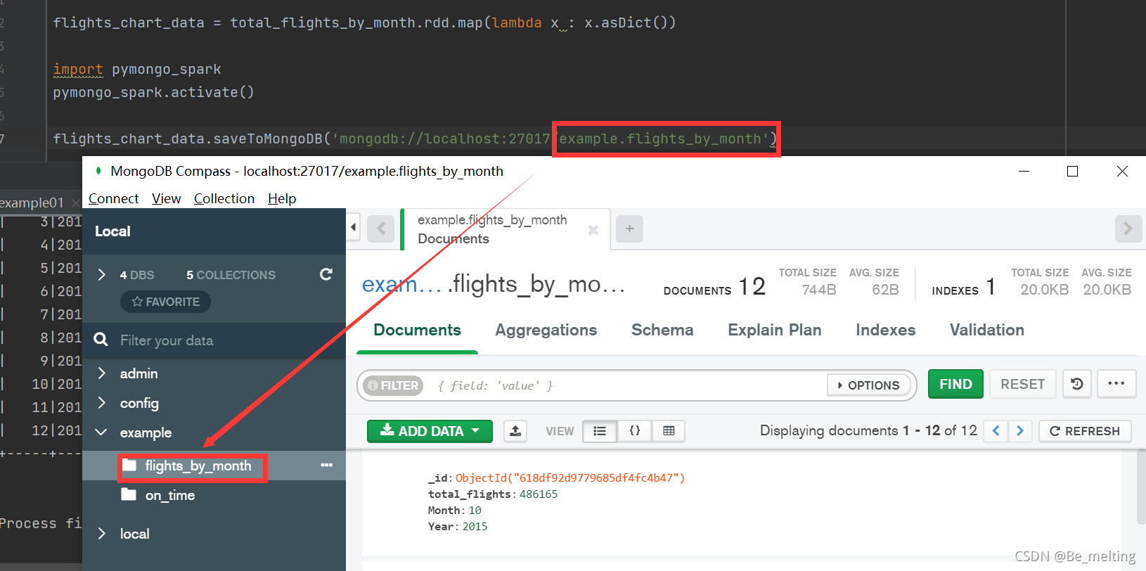Image resolution: width=1146 pixels, height=571 pixels.
Task: Open a new tab with the plus button
Action: pyautogui.click(x=629, y=229)
